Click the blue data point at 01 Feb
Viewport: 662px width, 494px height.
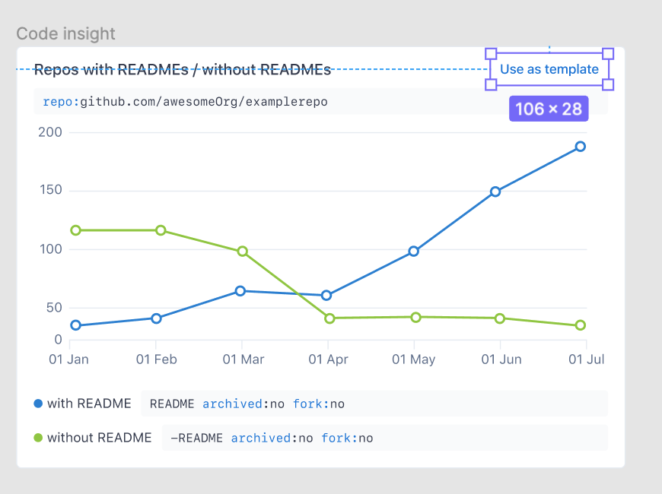(156, 318)
